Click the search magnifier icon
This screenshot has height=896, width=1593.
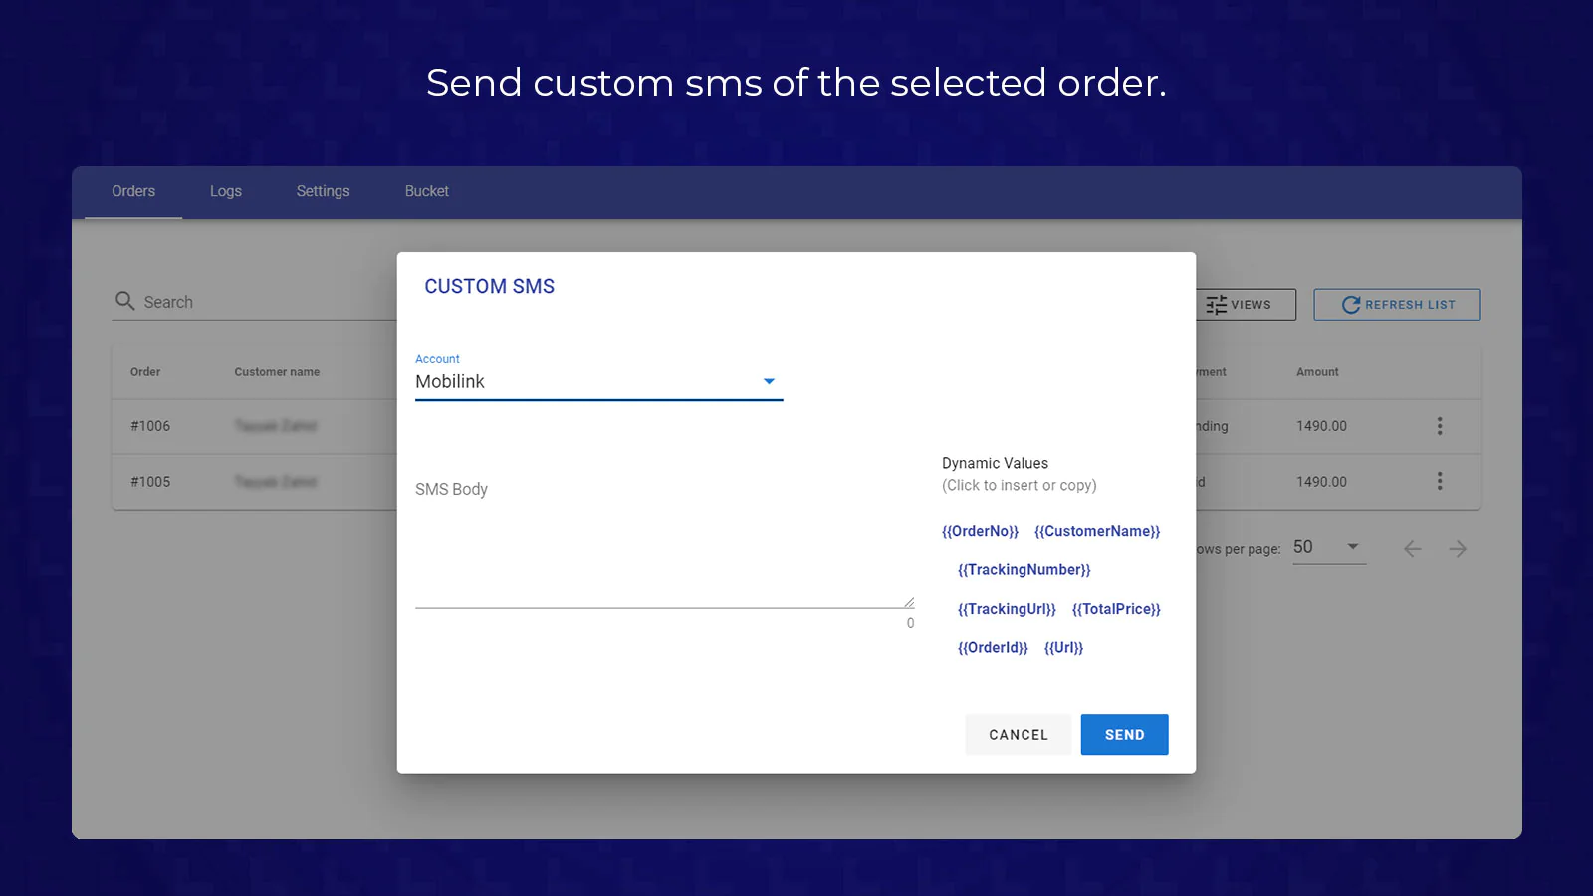(x=124, y=301)
